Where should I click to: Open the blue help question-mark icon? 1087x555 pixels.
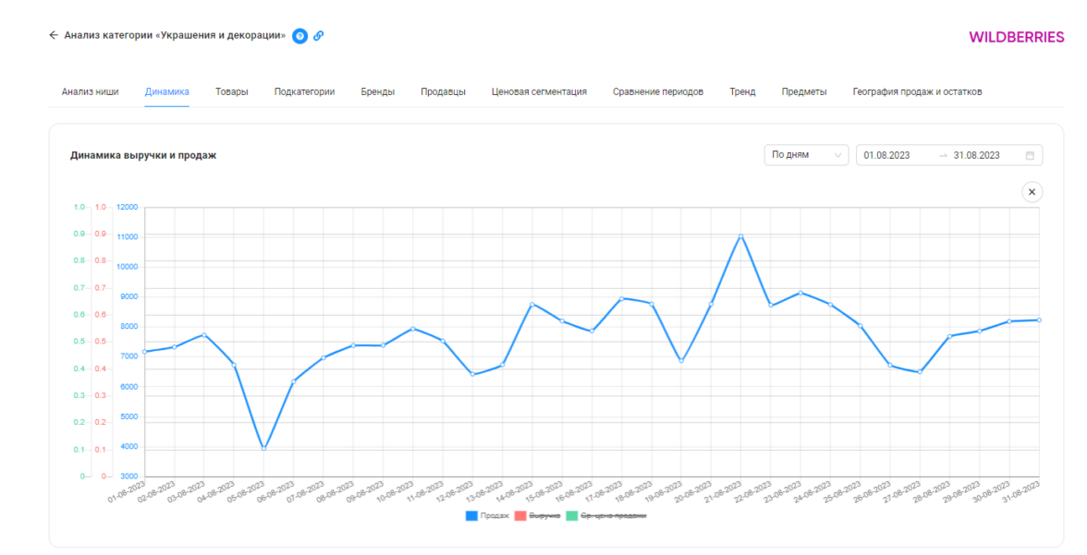coord(299,36)
